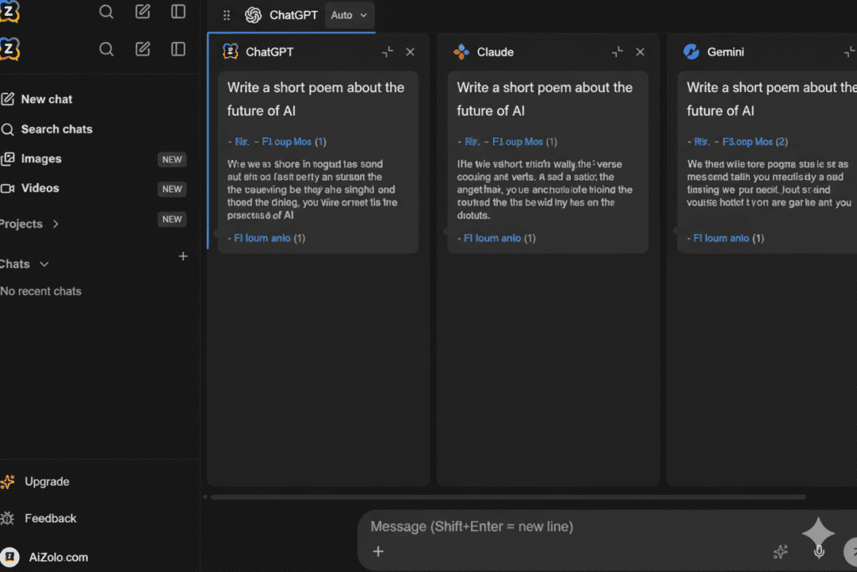Toggle the resize control on the Claude panel
Image resolution: width=857 pixels, height=572 pixels.
pos(617,51)
